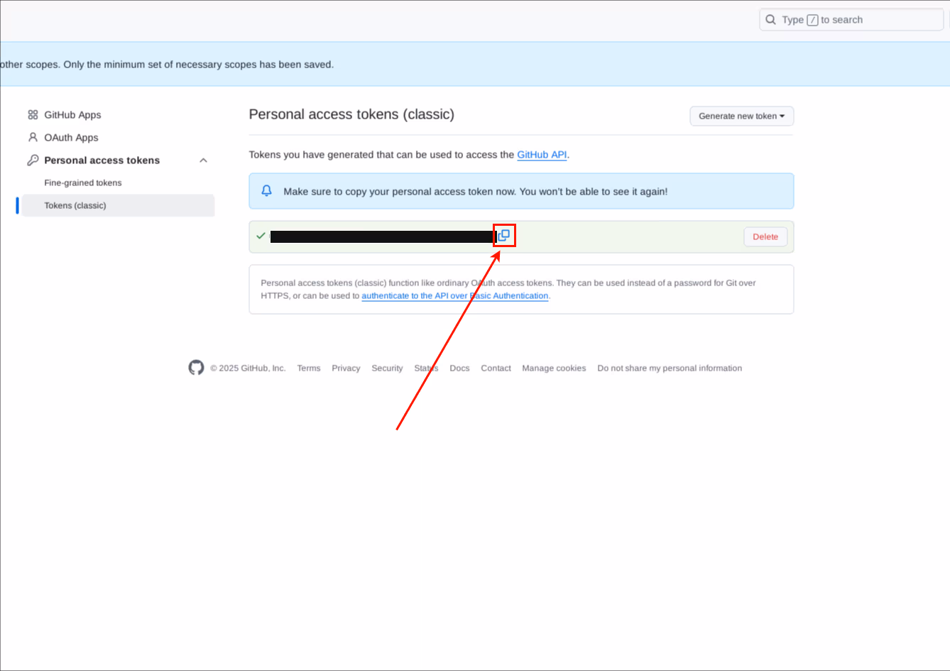Open the Docs footer link
Viewport: 950px width, 671px height.
[x=459, y=369]
